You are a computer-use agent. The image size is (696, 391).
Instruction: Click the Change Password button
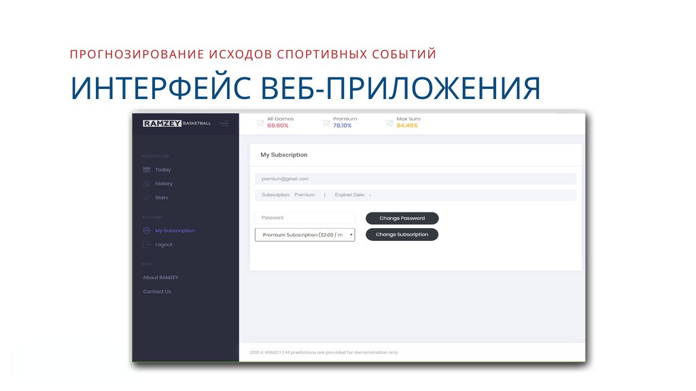tap(402, 218)
